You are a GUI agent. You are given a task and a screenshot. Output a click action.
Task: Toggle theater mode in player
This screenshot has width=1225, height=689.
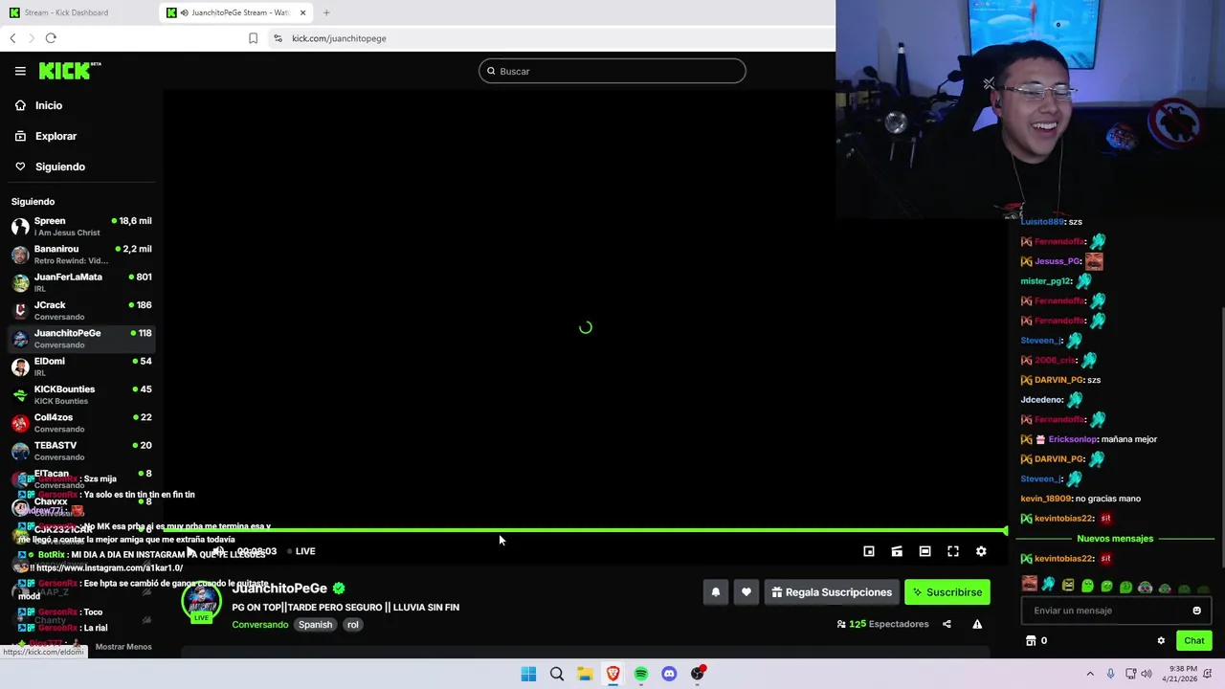924,551
